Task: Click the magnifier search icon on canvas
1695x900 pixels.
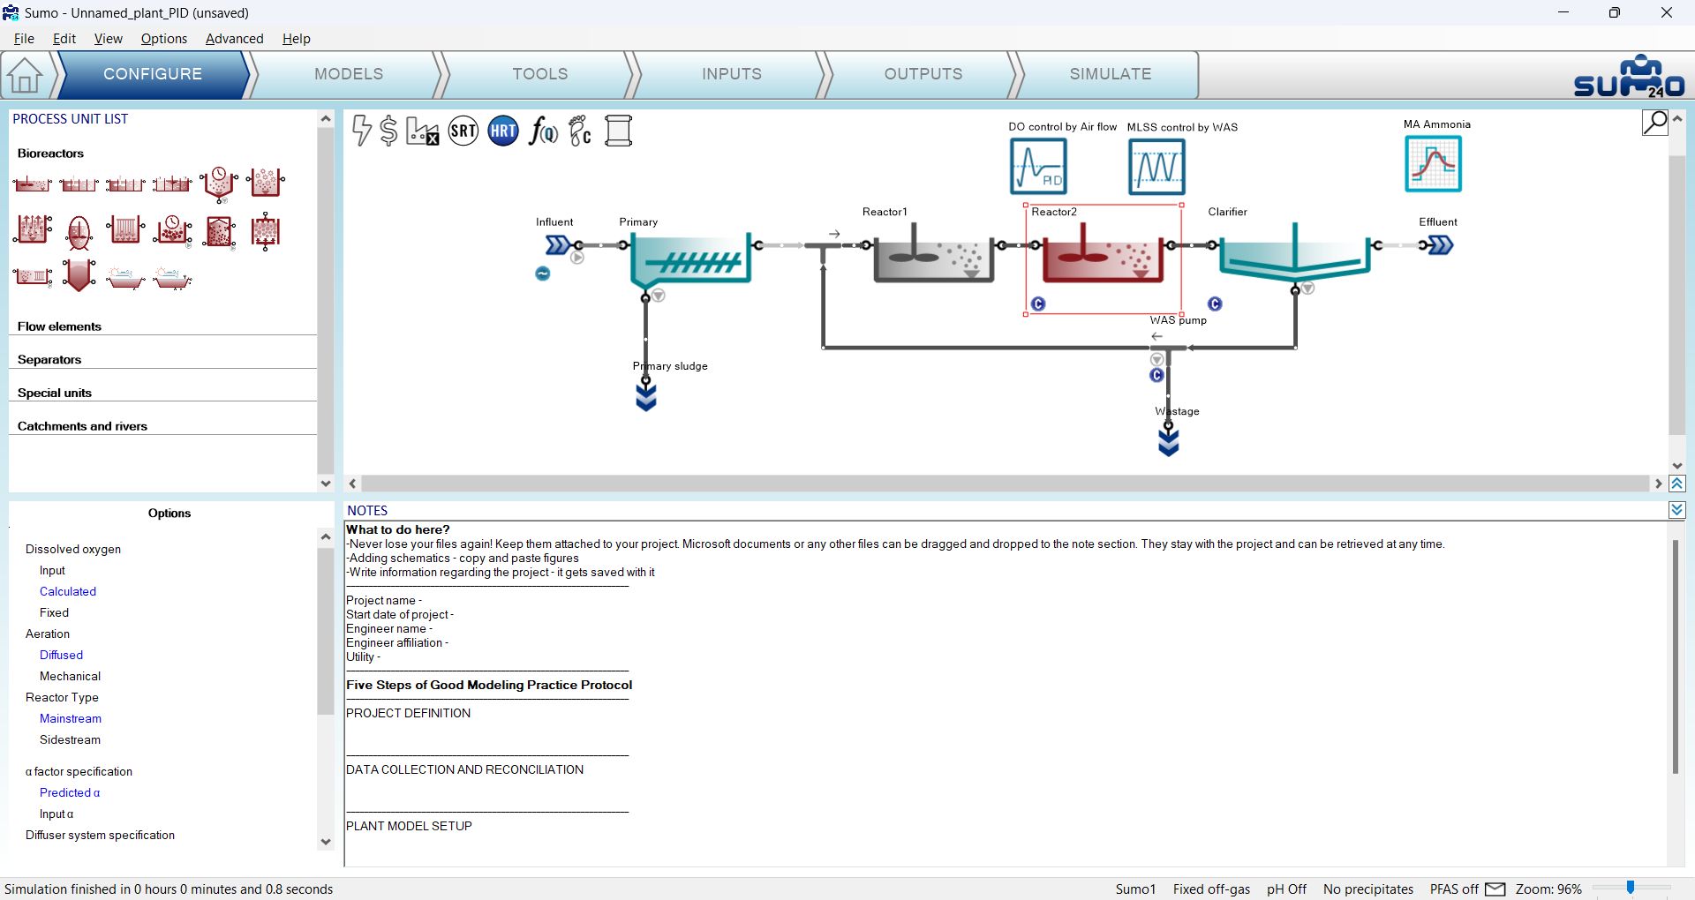Action: click(1655, 122)
